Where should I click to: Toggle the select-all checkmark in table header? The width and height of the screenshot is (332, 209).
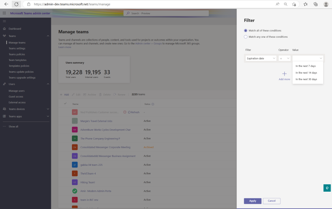65,103
